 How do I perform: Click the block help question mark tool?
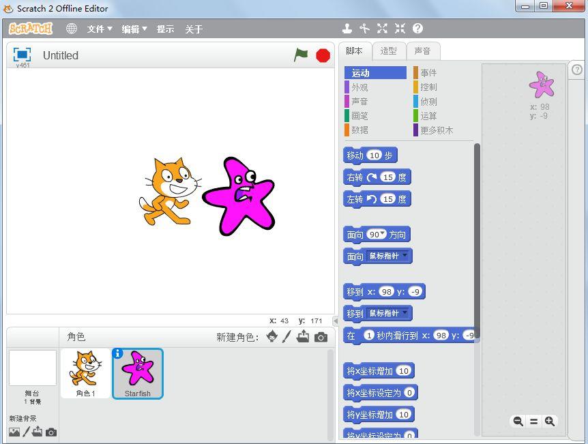417,29
